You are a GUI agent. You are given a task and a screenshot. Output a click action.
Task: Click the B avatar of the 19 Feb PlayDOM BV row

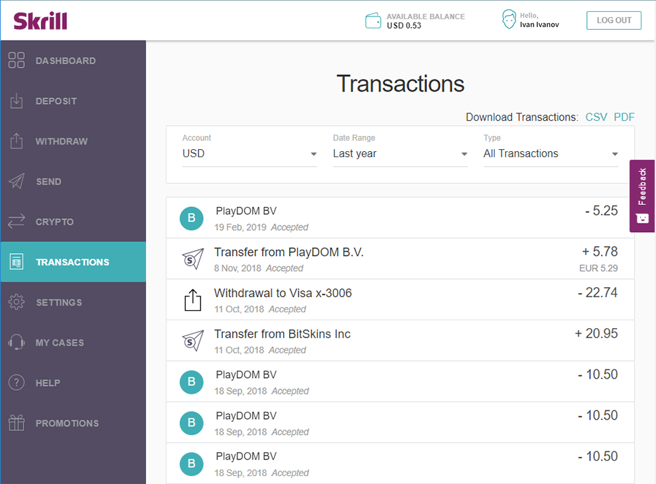[x=192, y=218]
